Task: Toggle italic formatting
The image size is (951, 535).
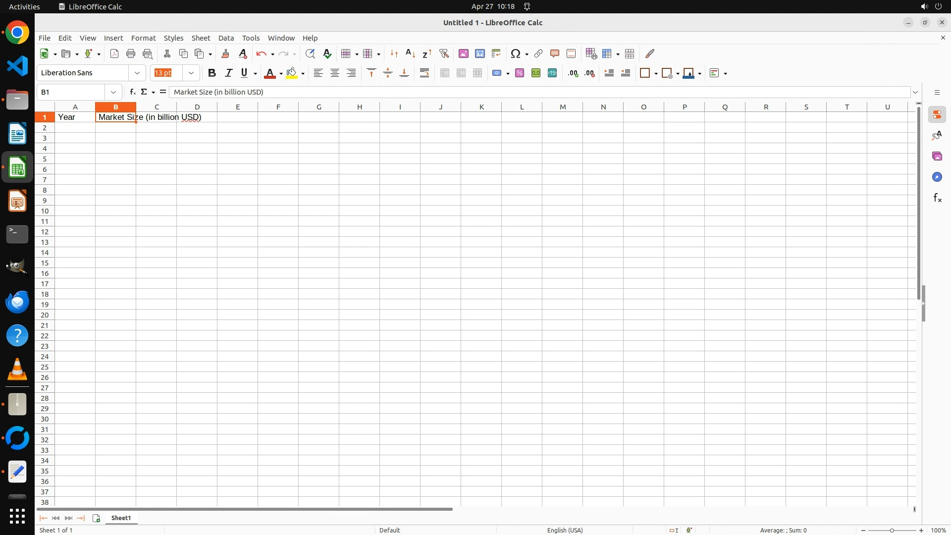Action: (x=228, y=73)
